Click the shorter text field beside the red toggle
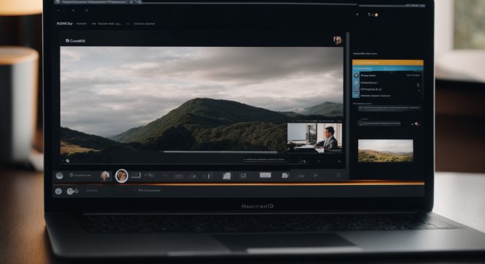This screenshot has height=264, width=485. point(379,123)
